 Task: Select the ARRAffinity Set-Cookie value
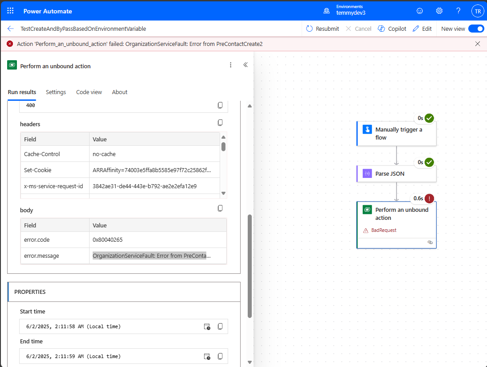click(154, 170)
